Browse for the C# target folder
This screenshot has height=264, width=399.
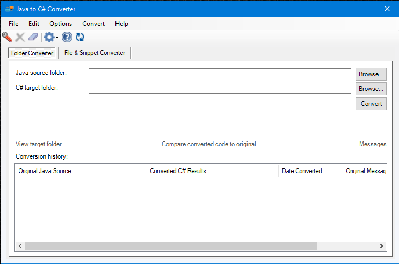click(371, 89)
